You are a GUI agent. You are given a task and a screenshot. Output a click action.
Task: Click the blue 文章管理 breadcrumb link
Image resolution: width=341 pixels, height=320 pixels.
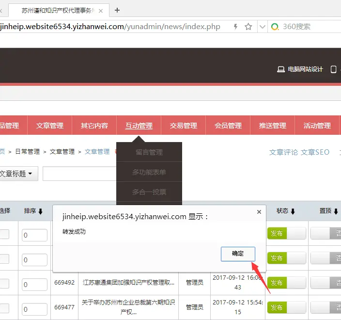(x=97, y=151)
